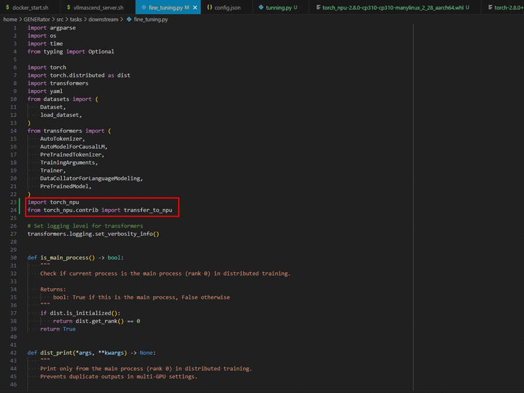Image resolution: width=524 pixels, height=393 pixels.
Task: Click 'PreTrainedModel,' on line 21
Action: tap(66, 186)
